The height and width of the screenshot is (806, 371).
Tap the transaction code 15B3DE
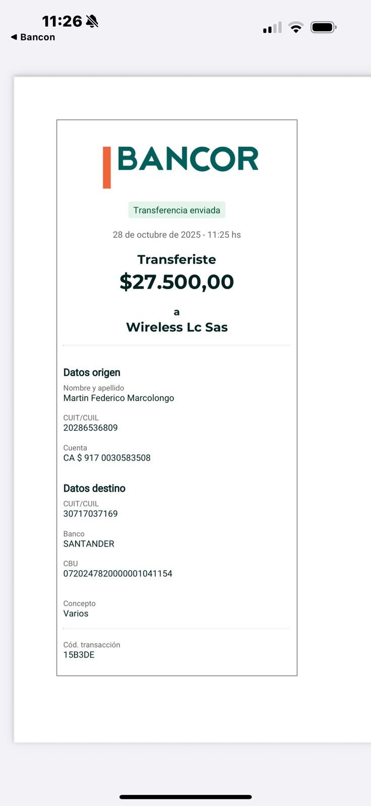click(79, 655)
